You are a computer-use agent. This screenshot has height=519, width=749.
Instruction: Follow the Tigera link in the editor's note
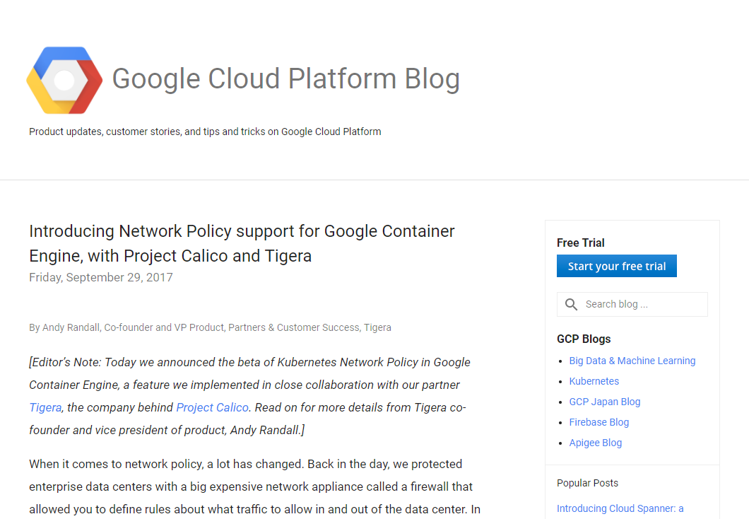pos(45,408)
